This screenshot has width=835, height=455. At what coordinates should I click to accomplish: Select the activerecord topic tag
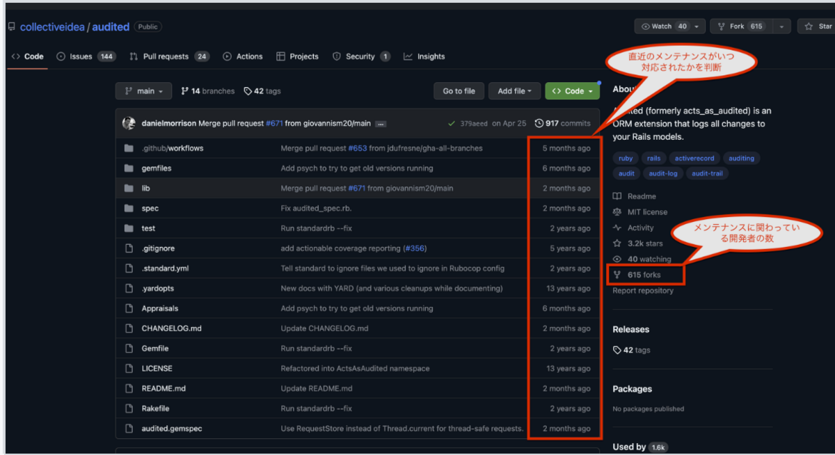click(x=694, y=158)
